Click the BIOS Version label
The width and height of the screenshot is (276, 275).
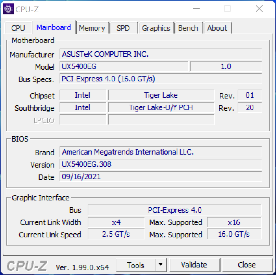[42, 165]
